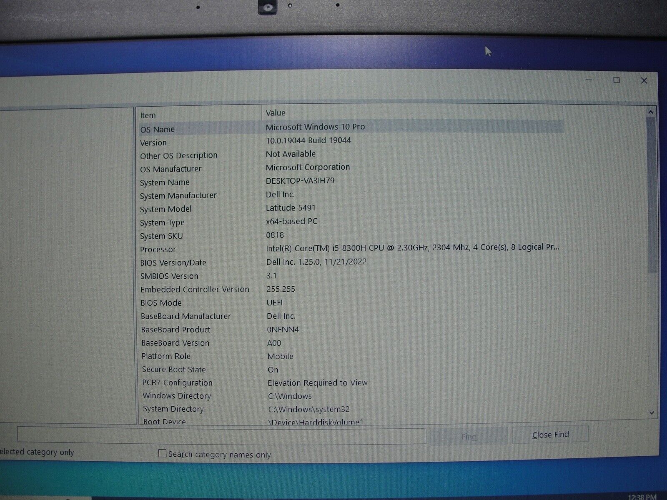
Task: Click value 'UEFI'
Action: point(275,302)
